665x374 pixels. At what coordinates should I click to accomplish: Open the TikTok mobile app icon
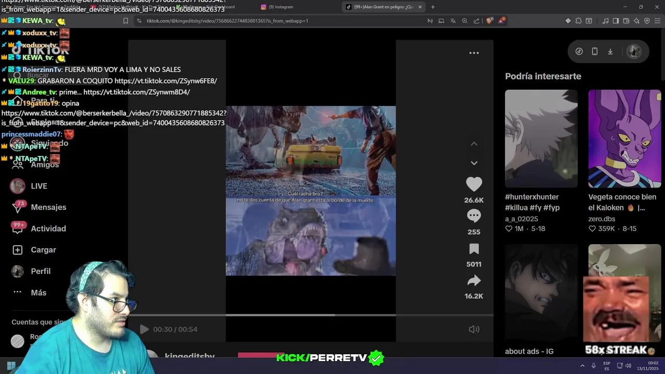(595, 51)
